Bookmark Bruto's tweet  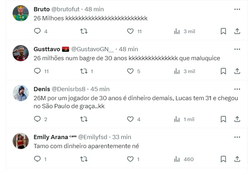[x=223, y=31]
